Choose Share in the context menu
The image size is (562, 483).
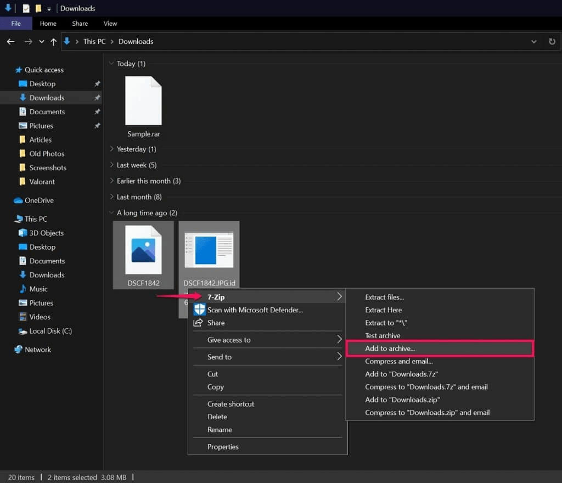(x=267, y=323)
